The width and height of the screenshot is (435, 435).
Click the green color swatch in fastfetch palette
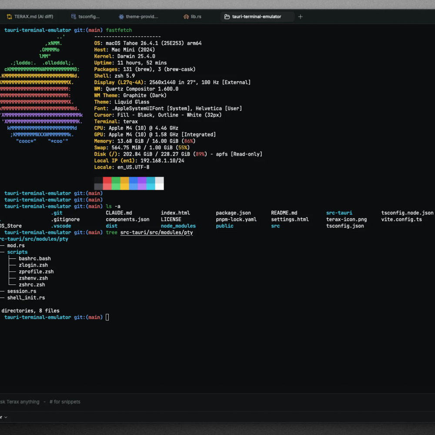pyautogui.click(x=116, y=184)
